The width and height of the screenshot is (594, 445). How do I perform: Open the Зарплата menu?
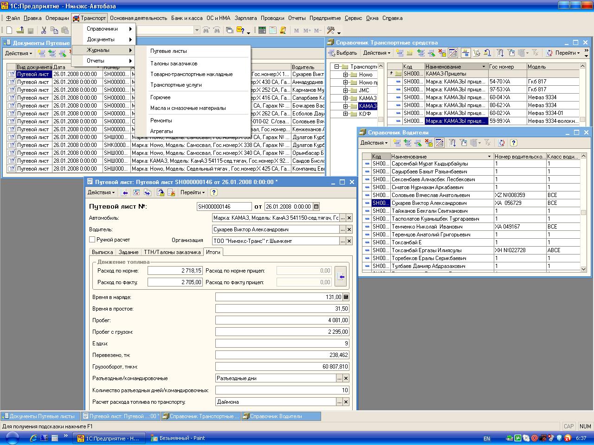[x=245, y=18]
